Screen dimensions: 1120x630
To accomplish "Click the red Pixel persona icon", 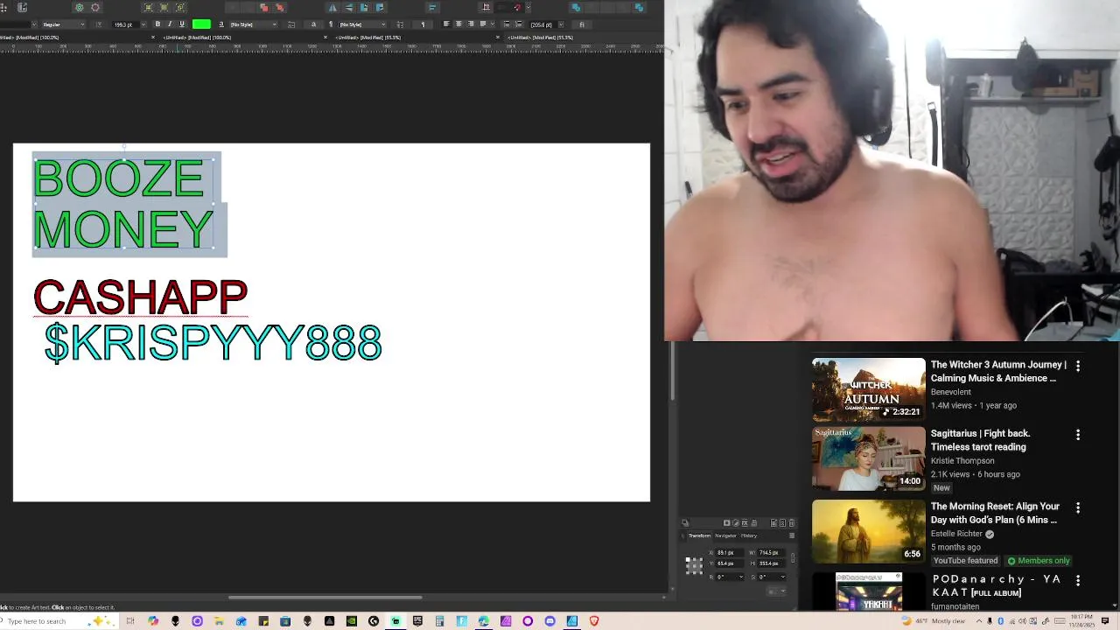I will pyautogui.click(x=95, y=7).
